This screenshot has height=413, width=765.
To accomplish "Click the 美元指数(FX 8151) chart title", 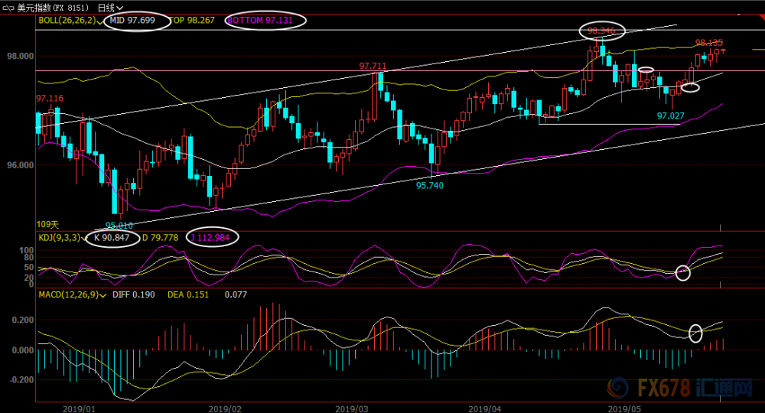I will pyautogui.click(x=54, y=8).
